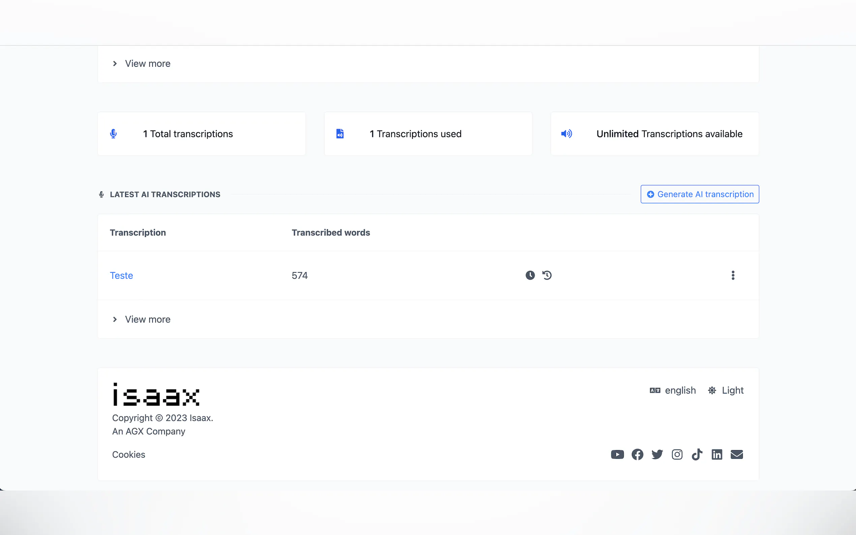
Task: Click the TikTok icon
Action: click(697, 454)
